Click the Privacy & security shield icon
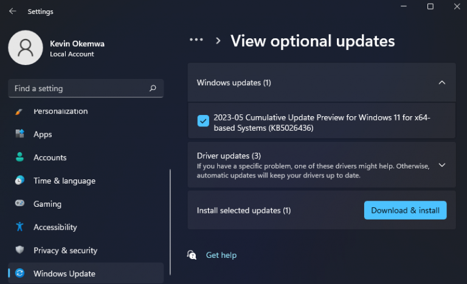Screen dimensions: 467x284 click(x=19, y=250)
